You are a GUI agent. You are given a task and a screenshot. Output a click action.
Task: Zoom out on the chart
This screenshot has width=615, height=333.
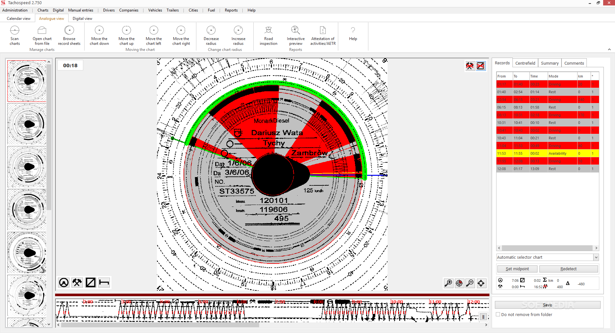[x=470, y=283]
